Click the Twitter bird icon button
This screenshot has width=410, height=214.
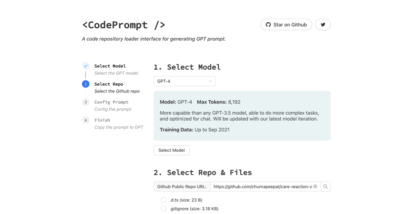tap(323, 25)
